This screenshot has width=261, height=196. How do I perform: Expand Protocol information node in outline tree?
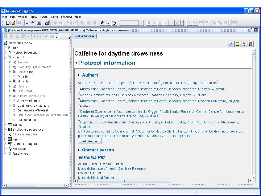pos(5,53)
